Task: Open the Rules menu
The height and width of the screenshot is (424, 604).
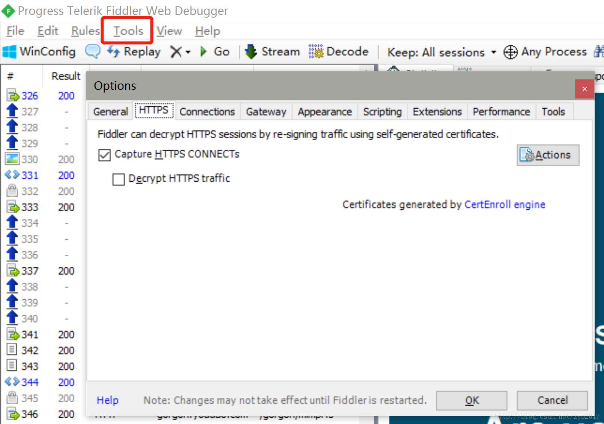Action: [x=86, y=31]
